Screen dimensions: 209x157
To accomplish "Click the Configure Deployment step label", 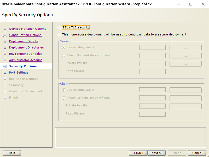I will [x=26, y=91].
